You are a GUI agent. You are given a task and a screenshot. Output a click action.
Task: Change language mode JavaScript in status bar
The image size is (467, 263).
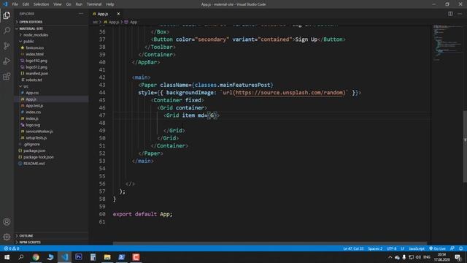coord(417,248)
